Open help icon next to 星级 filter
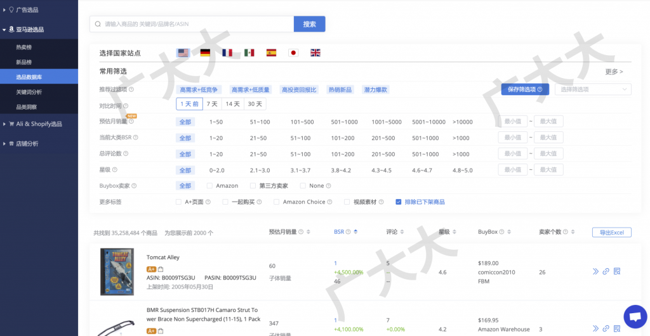Image resolution: width=650 pixels, height=336 pixels. [115, 170]
